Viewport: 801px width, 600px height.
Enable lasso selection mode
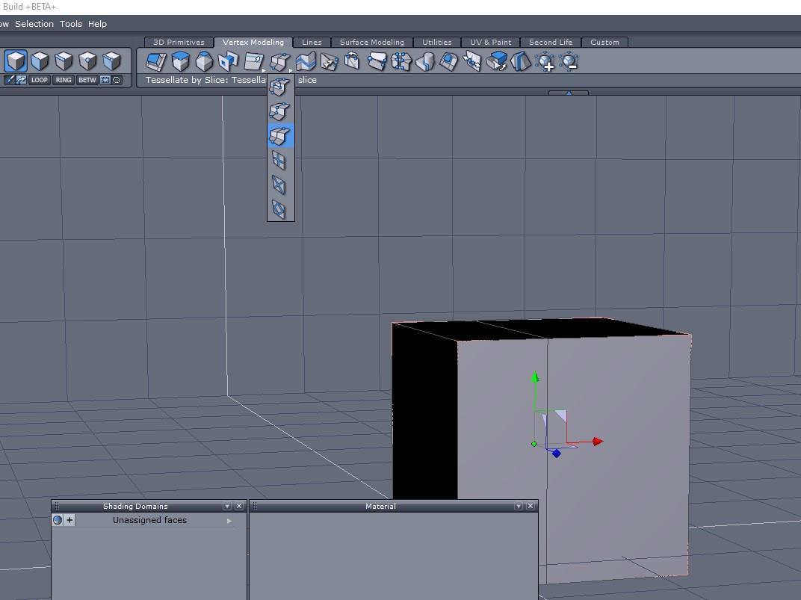coord(117,80)
